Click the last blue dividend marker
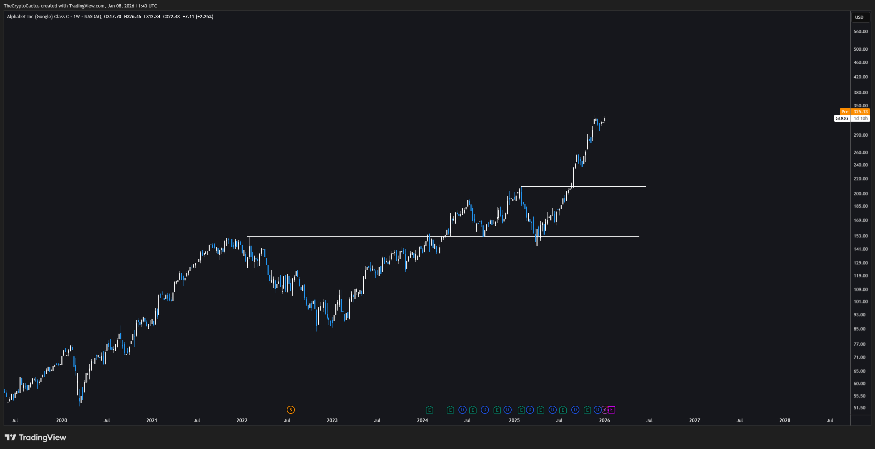This screenshot has height=449, width=875. (598, 410)
